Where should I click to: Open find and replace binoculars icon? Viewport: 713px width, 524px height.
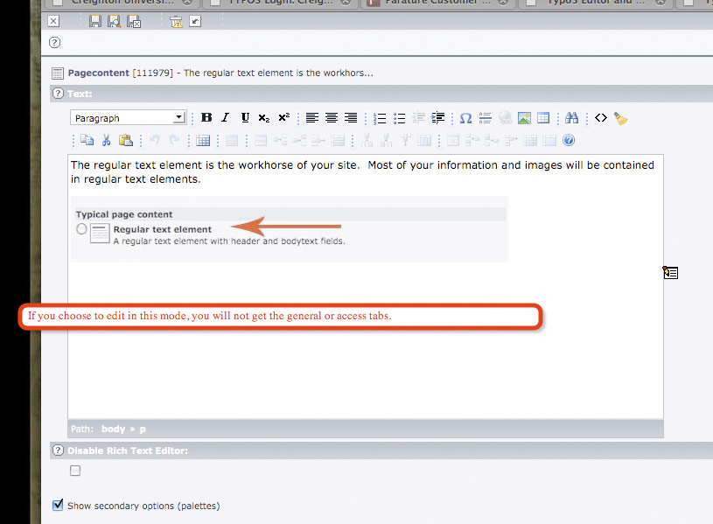tap(572, 118)
